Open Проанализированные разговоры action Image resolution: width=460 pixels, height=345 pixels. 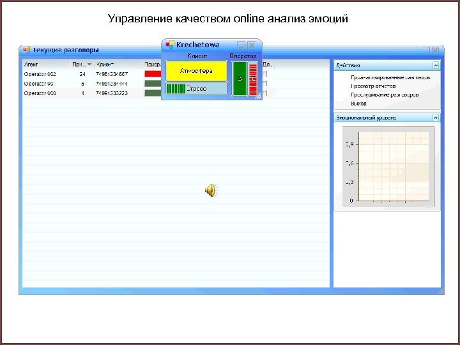(x=390, y=78)
